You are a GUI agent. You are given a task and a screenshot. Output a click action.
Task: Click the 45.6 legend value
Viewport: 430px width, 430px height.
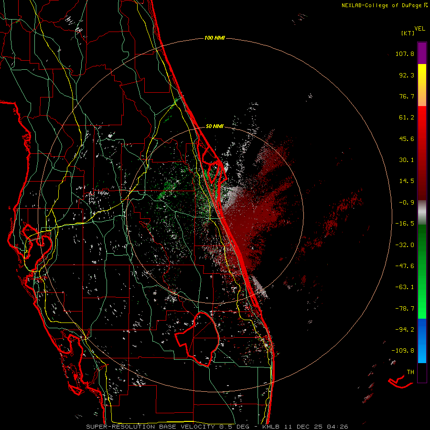(x=407, y=139)
